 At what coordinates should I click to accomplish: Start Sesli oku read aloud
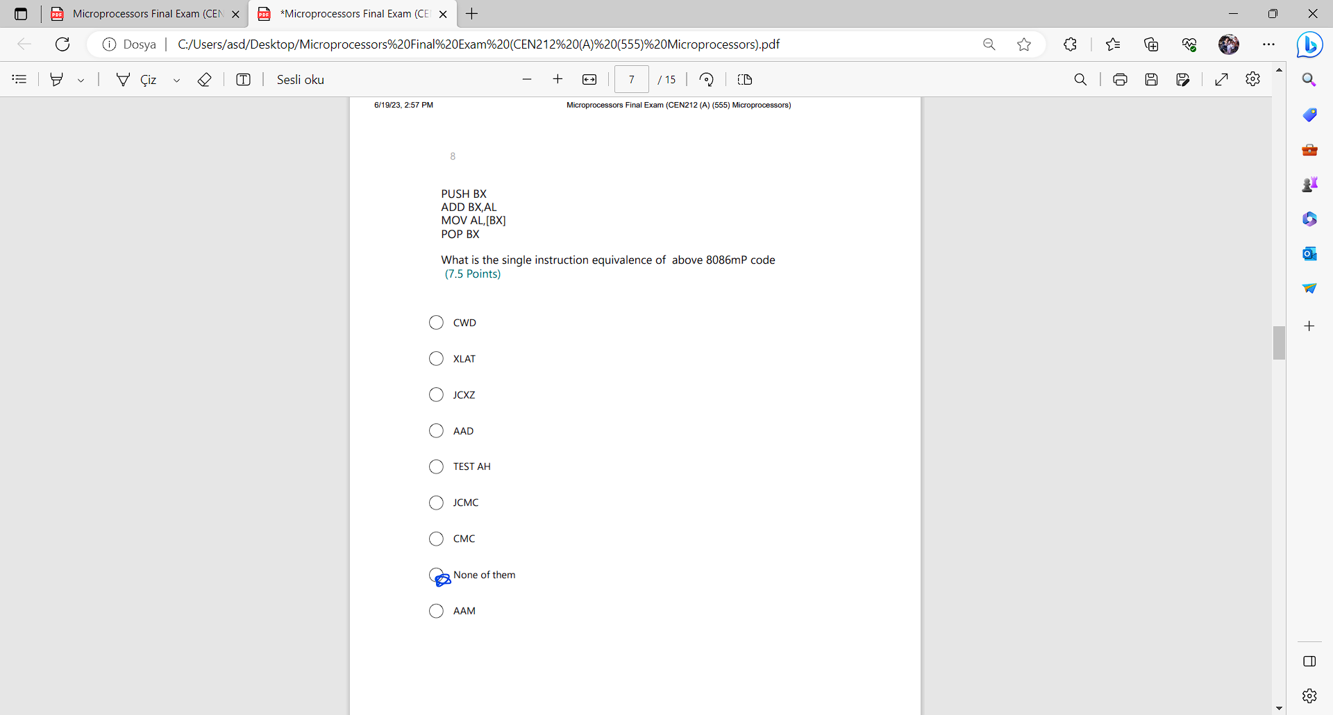(300, 79)
